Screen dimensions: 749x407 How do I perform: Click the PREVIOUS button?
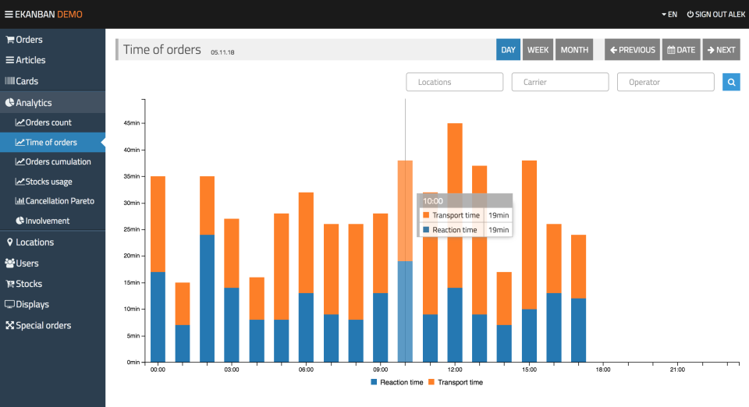pyautogui.click(x=633, y=50)
